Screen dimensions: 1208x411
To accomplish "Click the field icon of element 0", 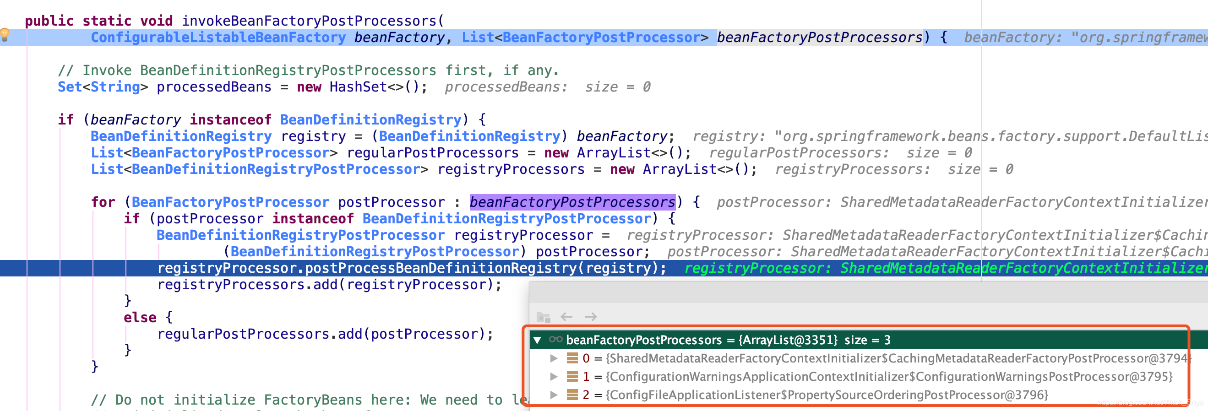I will 572,358.
